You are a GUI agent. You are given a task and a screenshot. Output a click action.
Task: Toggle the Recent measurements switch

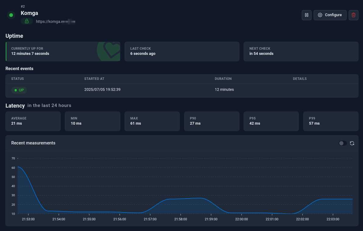[343, 143]
